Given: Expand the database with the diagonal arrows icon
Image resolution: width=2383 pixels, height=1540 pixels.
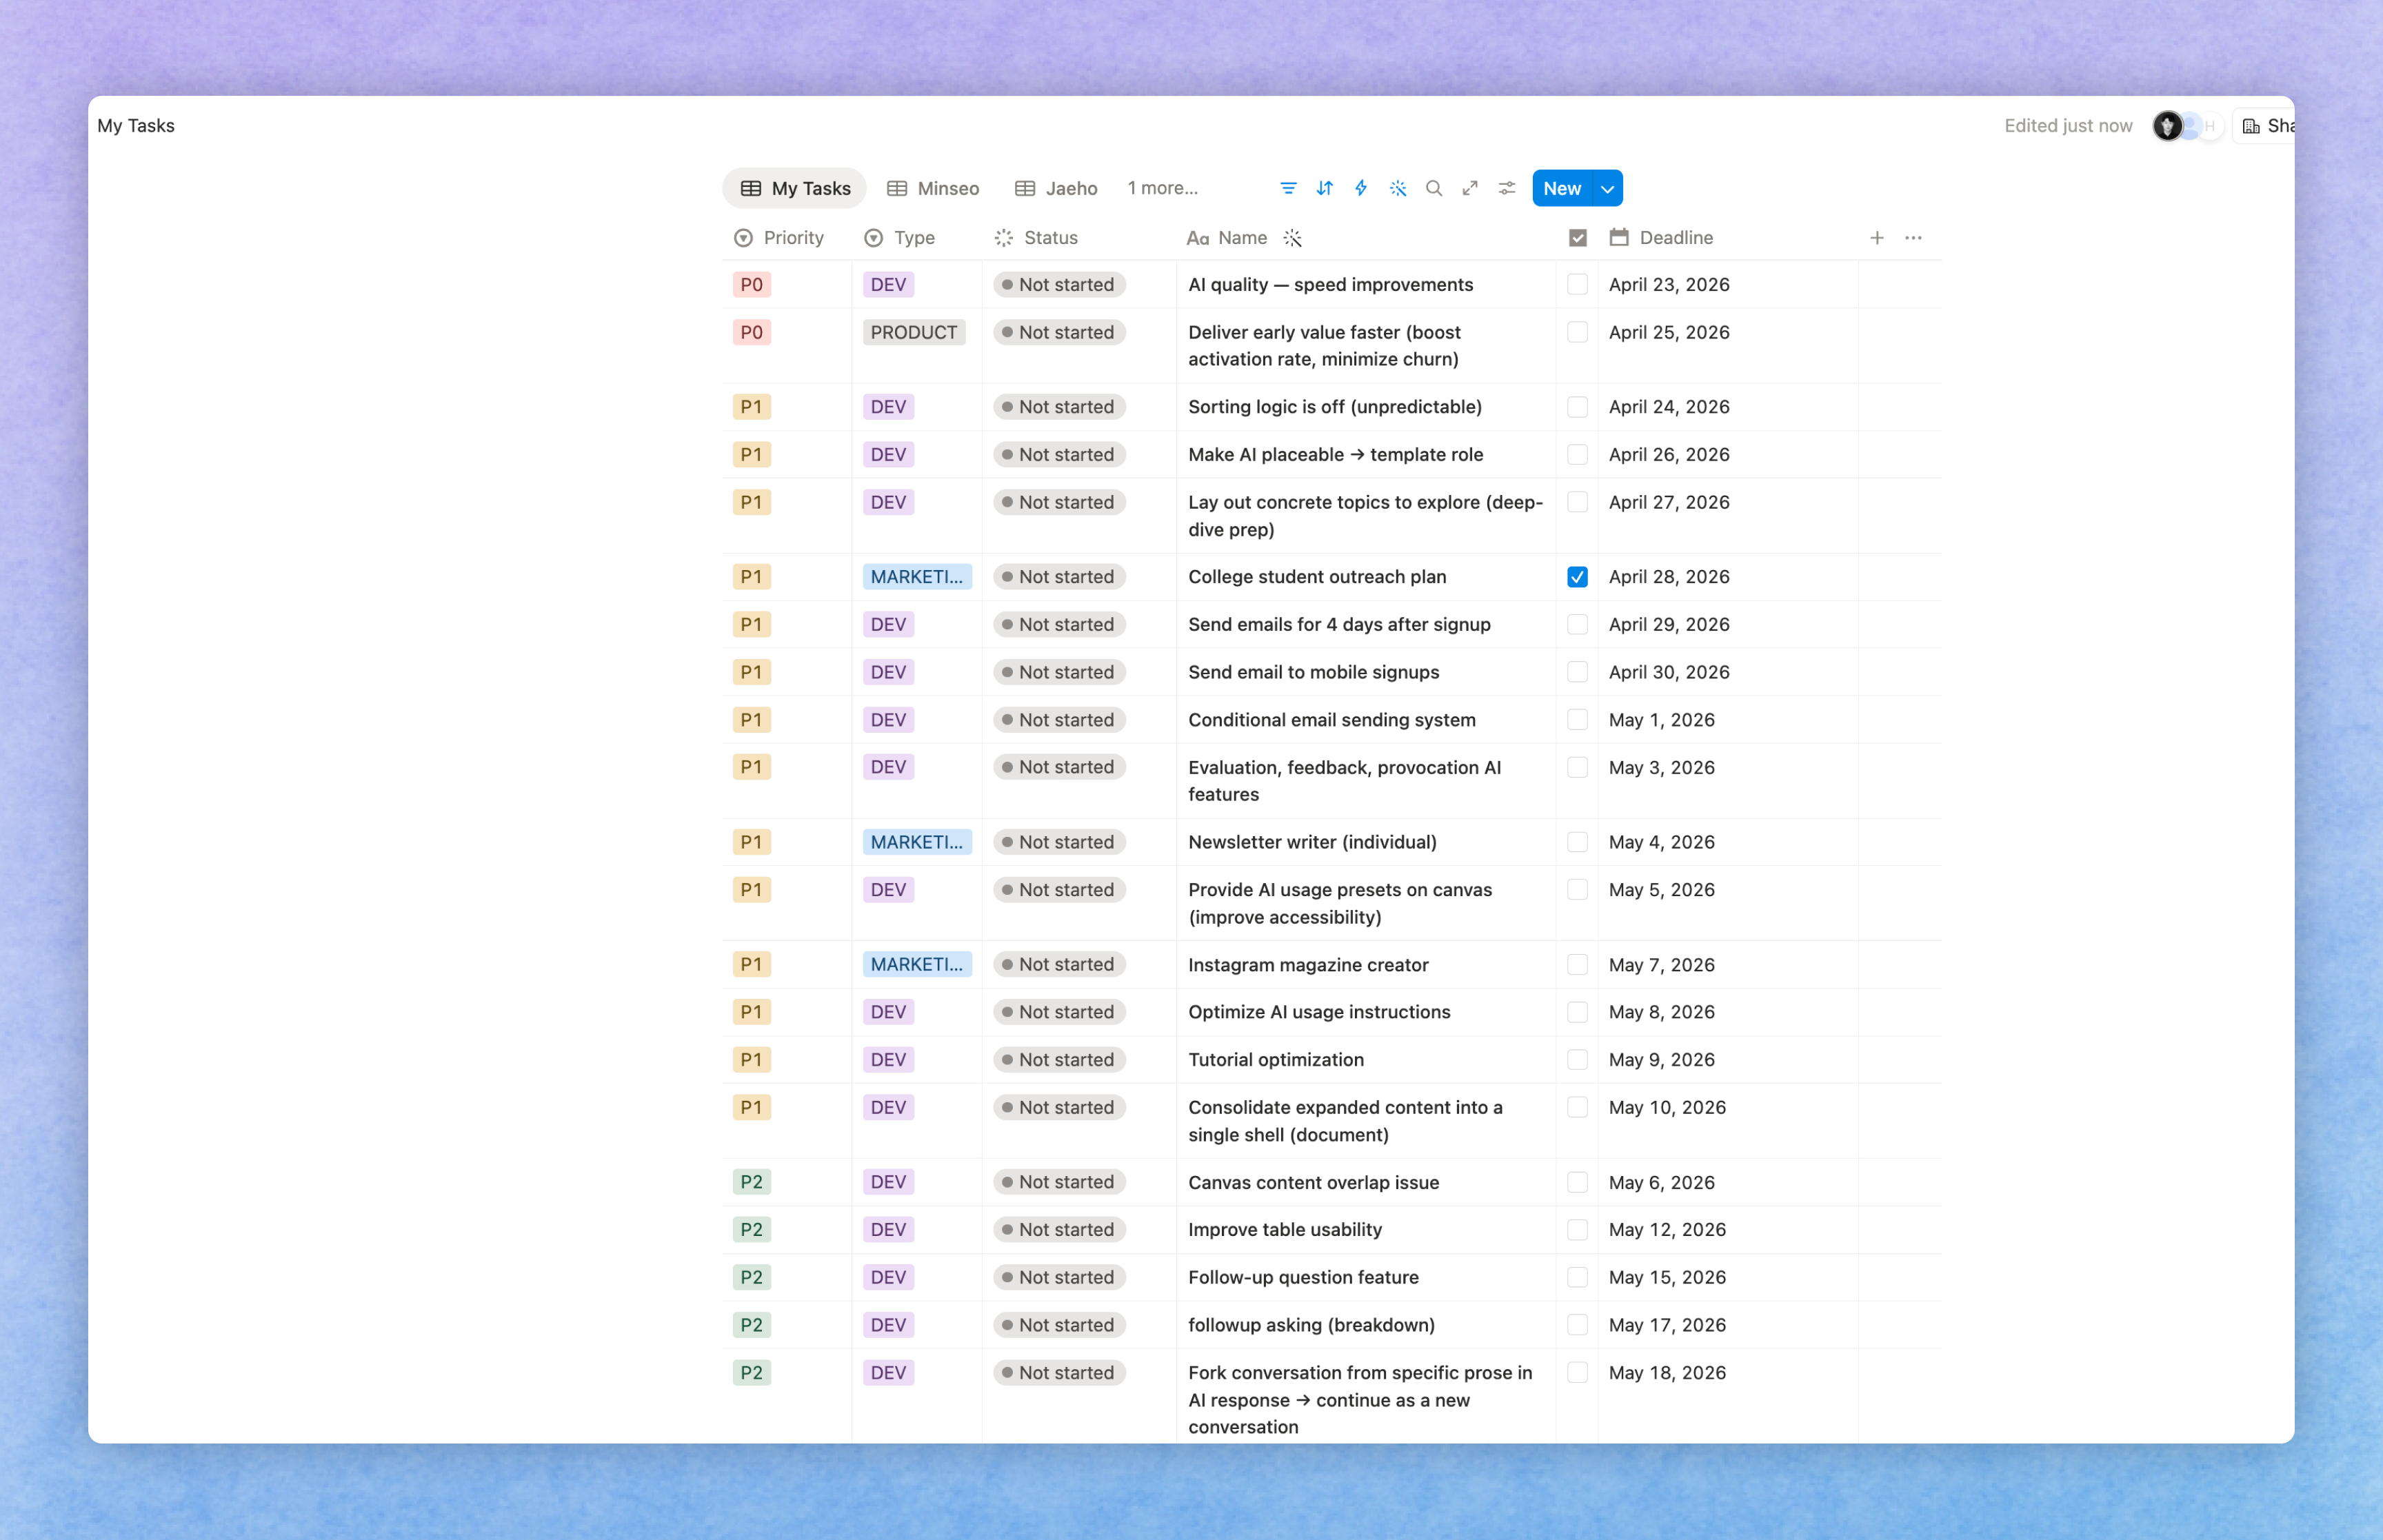Looking at the screenshot, I should coord(1469,188).
